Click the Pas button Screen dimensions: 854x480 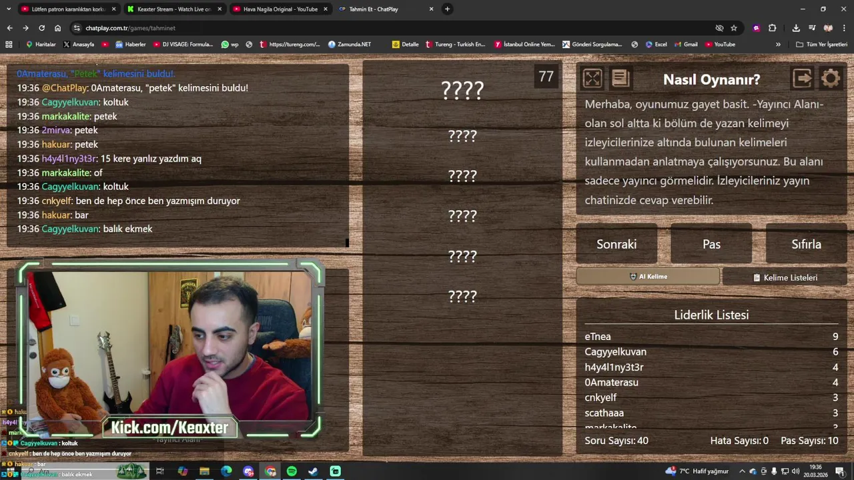point(711,244)
